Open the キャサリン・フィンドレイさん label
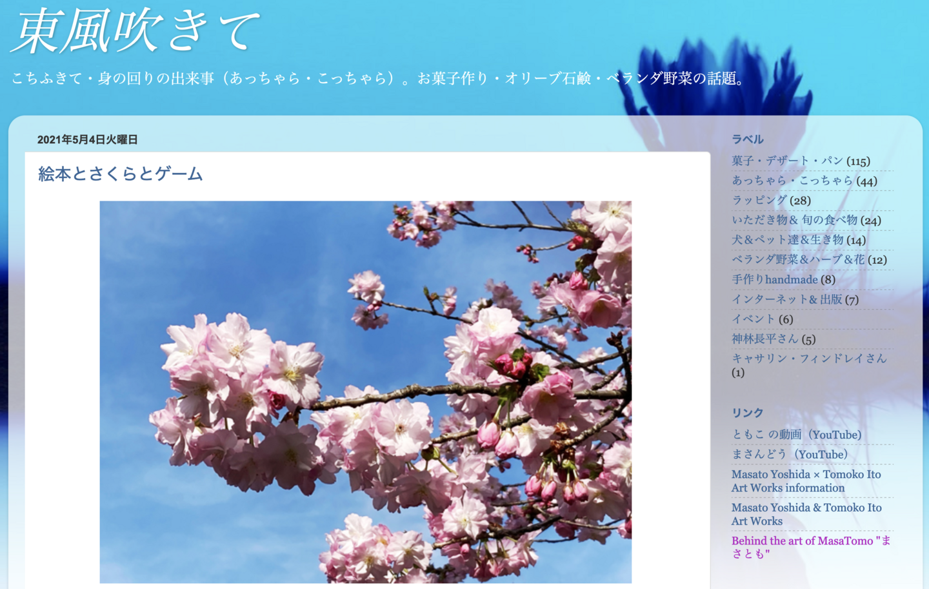929x589 pixels. (809, 359)
